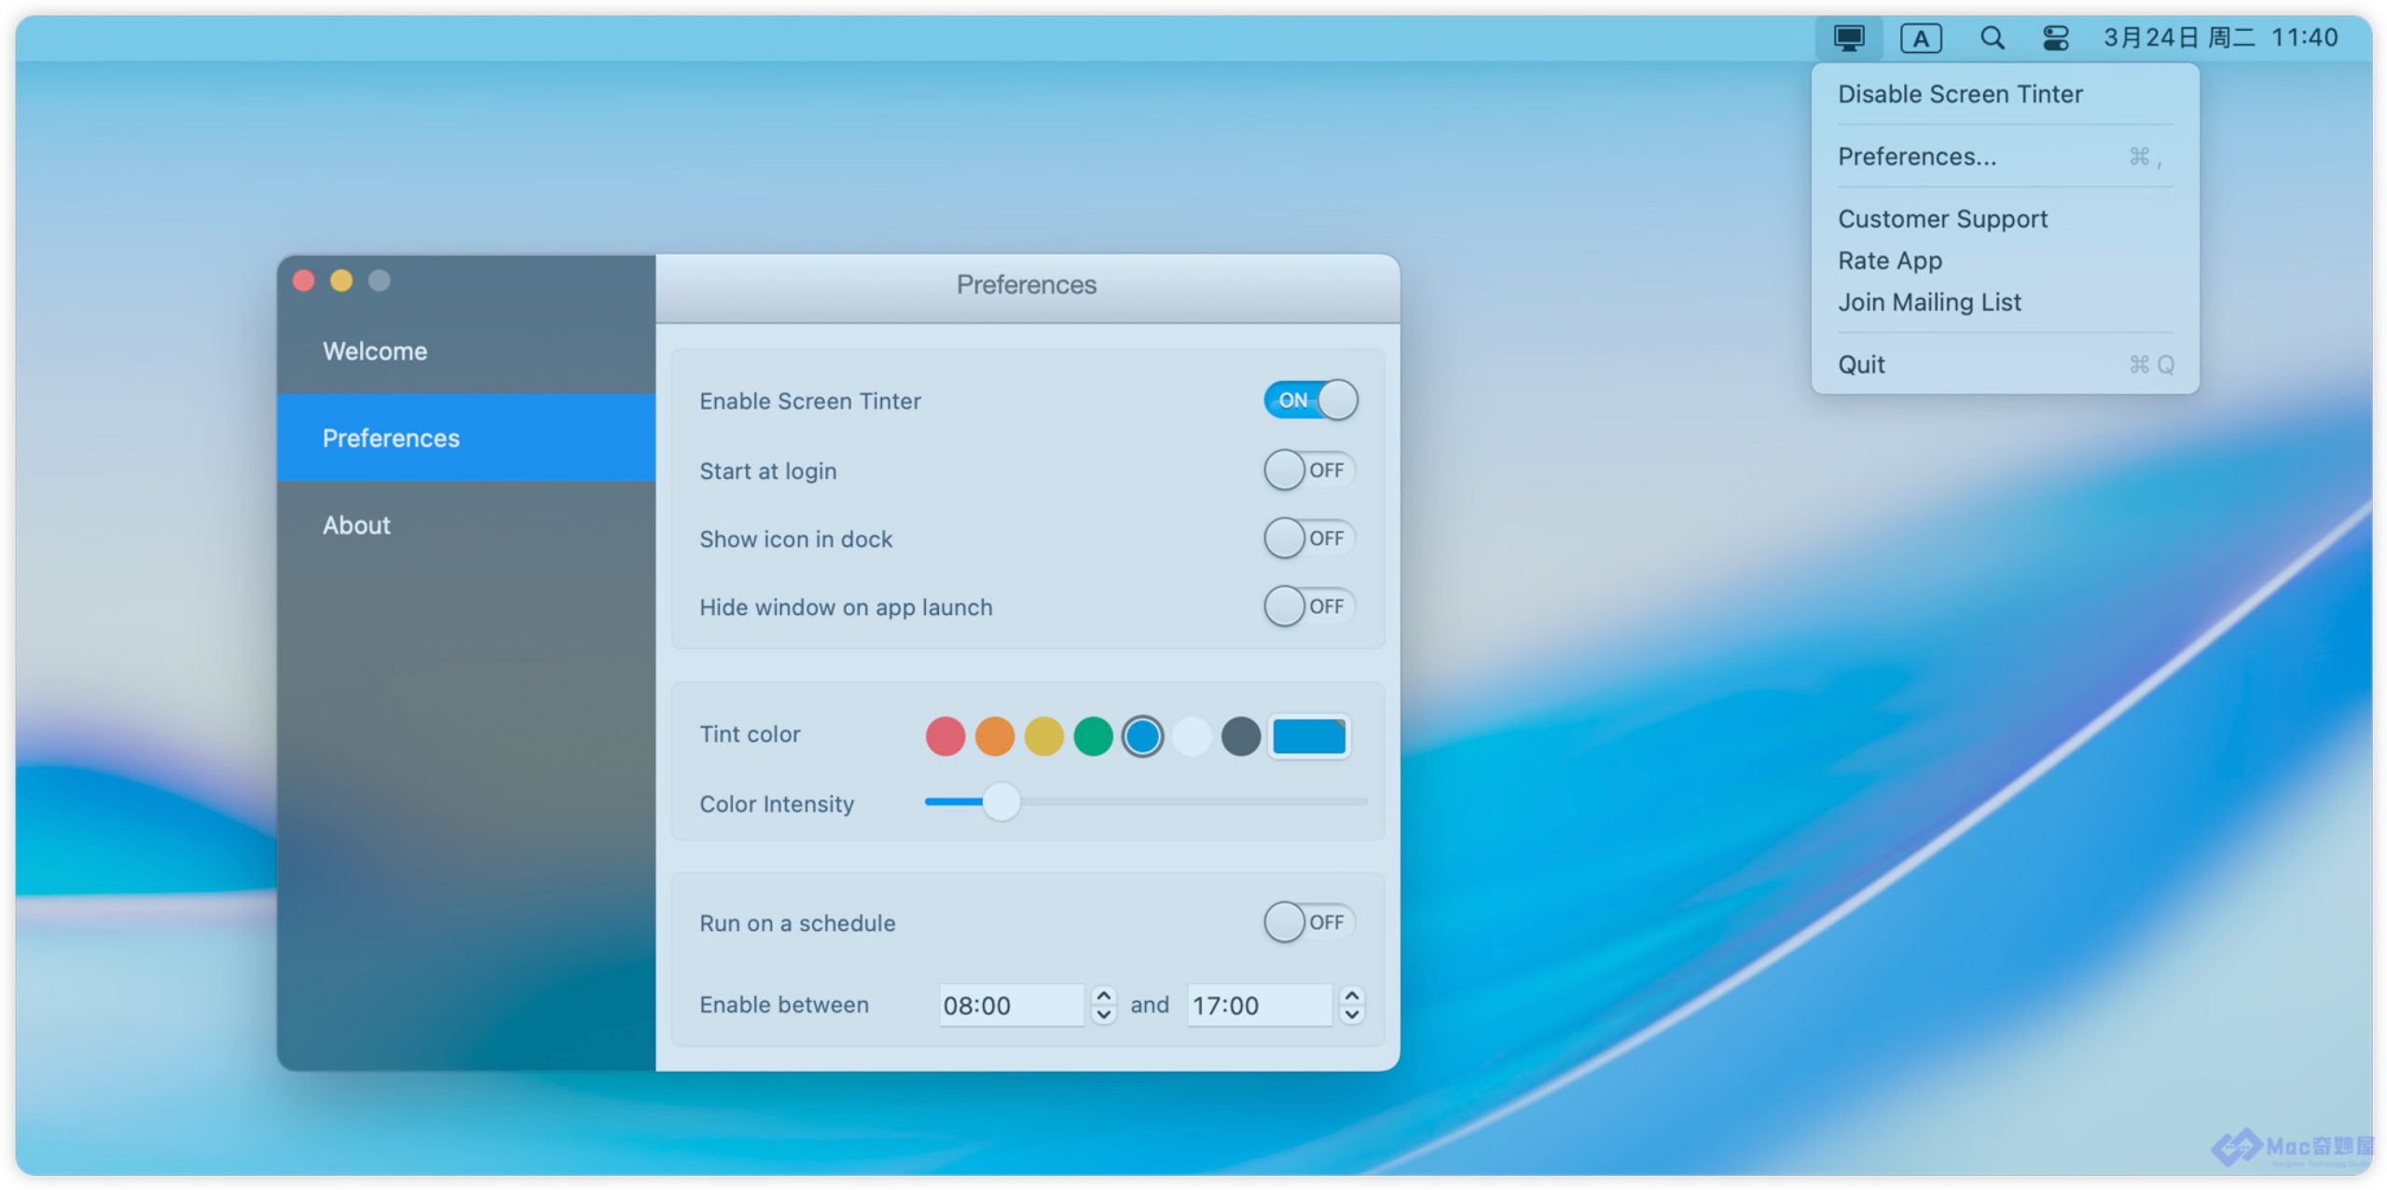Click the end time stepper arrows

click(1351, 1005)
